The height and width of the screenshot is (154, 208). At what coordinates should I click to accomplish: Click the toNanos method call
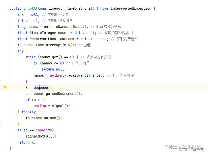[61, 27]
